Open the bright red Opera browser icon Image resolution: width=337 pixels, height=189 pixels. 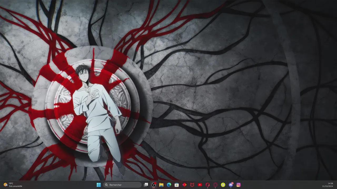tap(207, 185)
